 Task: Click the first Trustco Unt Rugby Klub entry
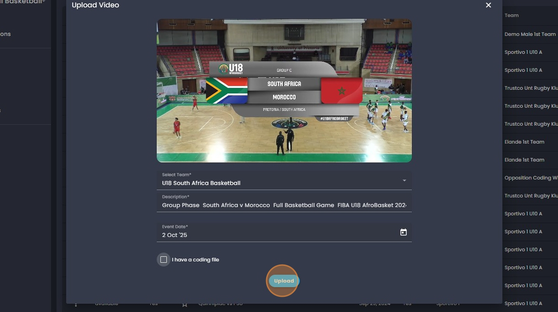(531, 88)
